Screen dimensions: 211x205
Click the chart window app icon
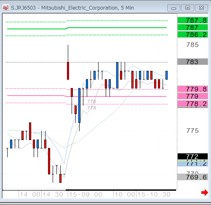pos(6,8)
